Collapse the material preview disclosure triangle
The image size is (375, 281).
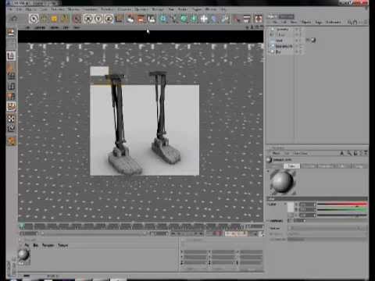[268, 171]
